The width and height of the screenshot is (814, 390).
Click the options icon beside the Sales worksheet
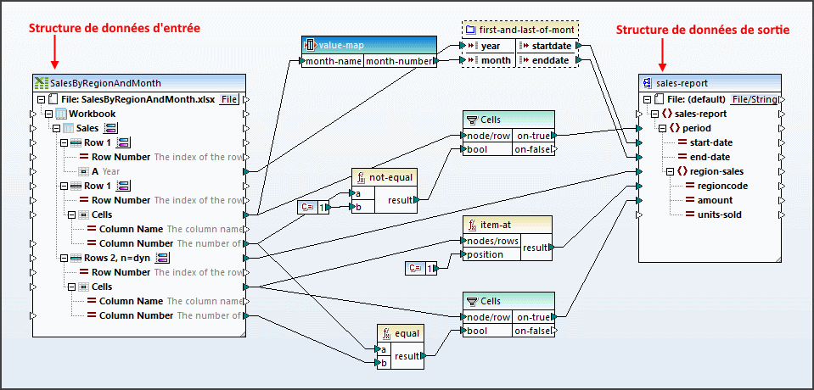coord(110,127)
